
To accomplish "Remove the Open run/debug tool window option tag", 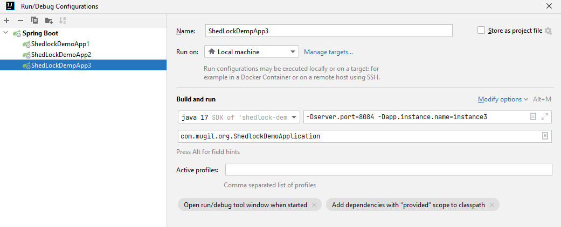I will coord(315,205).
